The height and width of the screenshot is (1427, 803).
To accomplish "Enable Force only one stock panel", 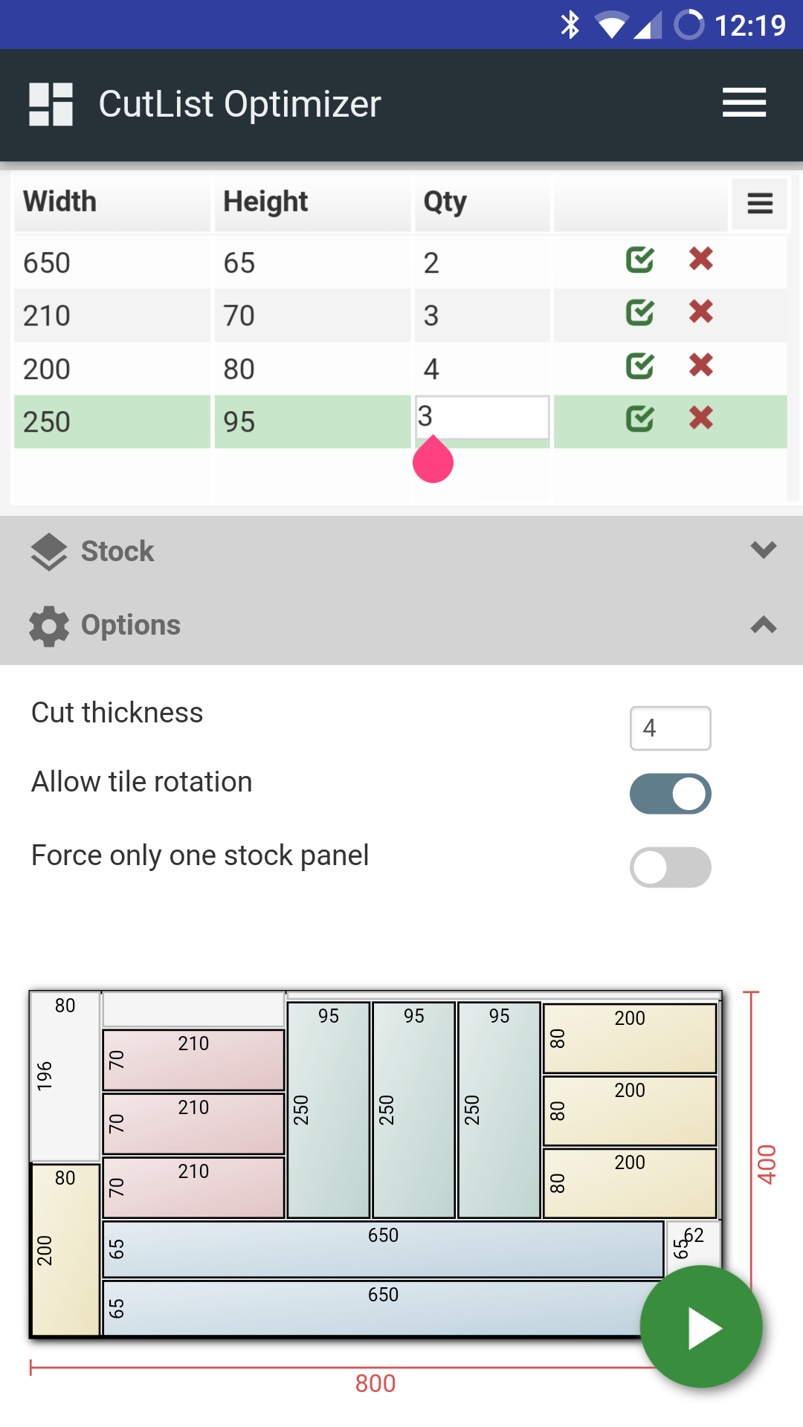I will pos(670,867).
